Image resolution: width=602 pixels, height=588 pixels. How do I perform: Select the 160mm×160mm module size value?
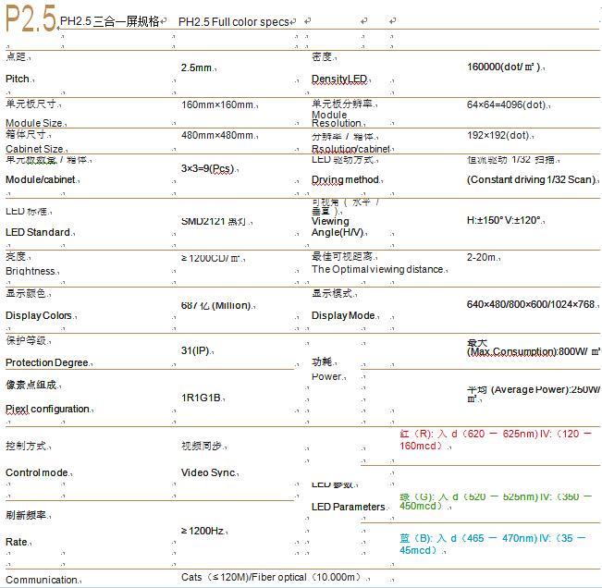(x=217, y=105)
